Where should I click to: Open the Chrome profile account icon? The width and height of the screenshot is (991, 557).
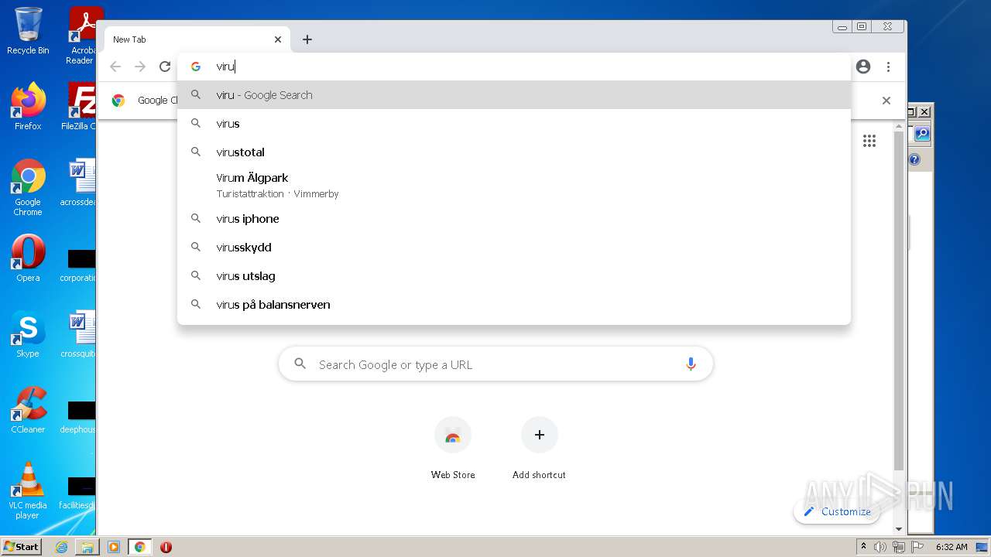(x=863, y=67)
